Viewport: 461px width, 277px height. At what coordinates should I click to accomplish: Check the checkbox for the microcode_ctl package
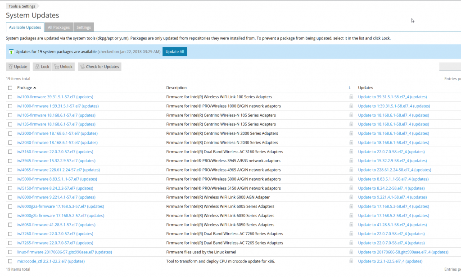[10, 261]
